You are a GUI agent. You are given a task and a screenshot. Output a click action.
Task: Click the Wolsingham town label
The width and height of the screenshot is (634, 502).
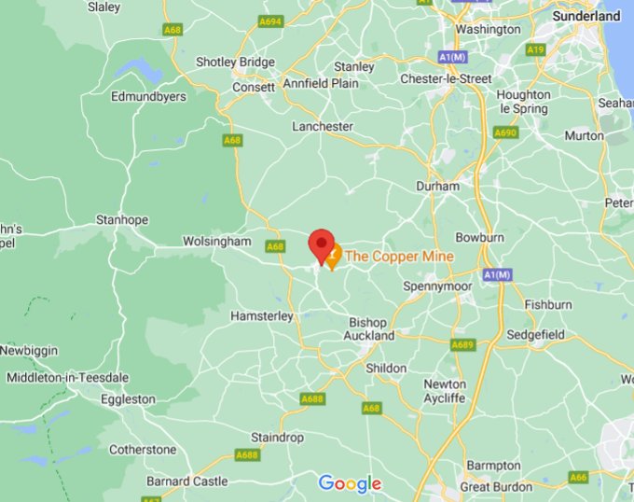[217, 242]
